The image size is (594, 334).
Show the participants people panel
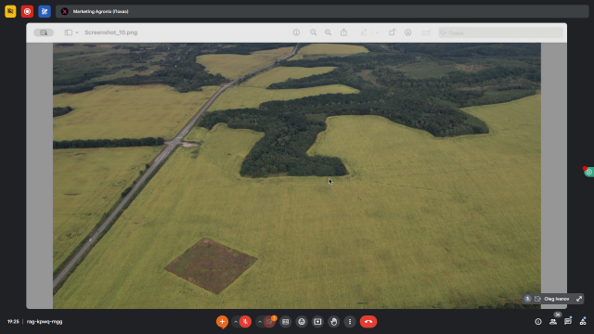tap(553, 322)
